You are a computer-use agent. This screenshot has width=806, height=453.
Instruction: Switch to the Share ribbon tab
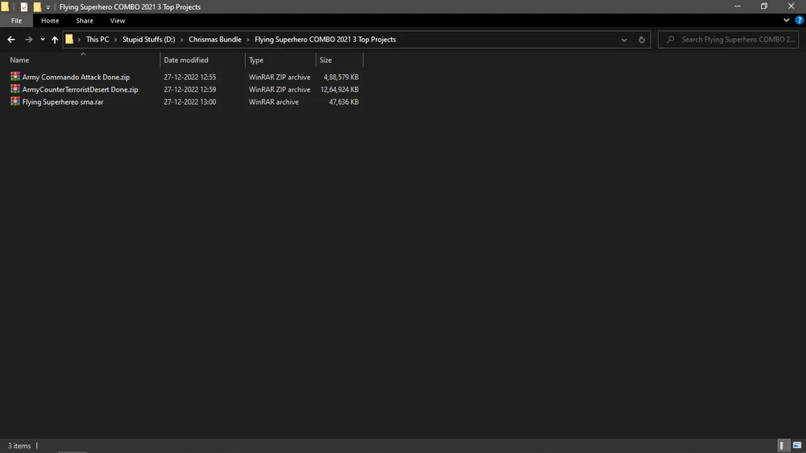pyautogui.click(x=84, y=20)
